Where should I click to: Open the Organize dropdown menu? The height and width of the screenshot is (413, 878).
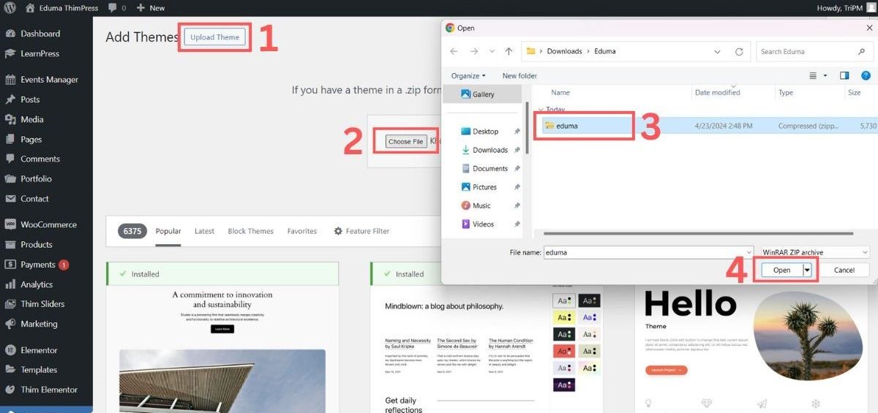pyautogui.click(x=468, y=75)
